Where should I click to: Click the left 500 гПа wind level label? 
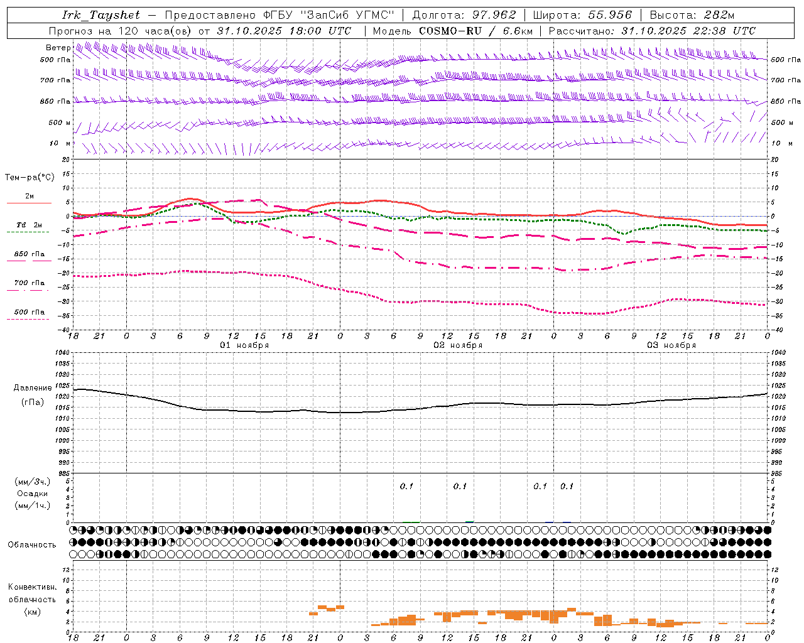(55, 60)
